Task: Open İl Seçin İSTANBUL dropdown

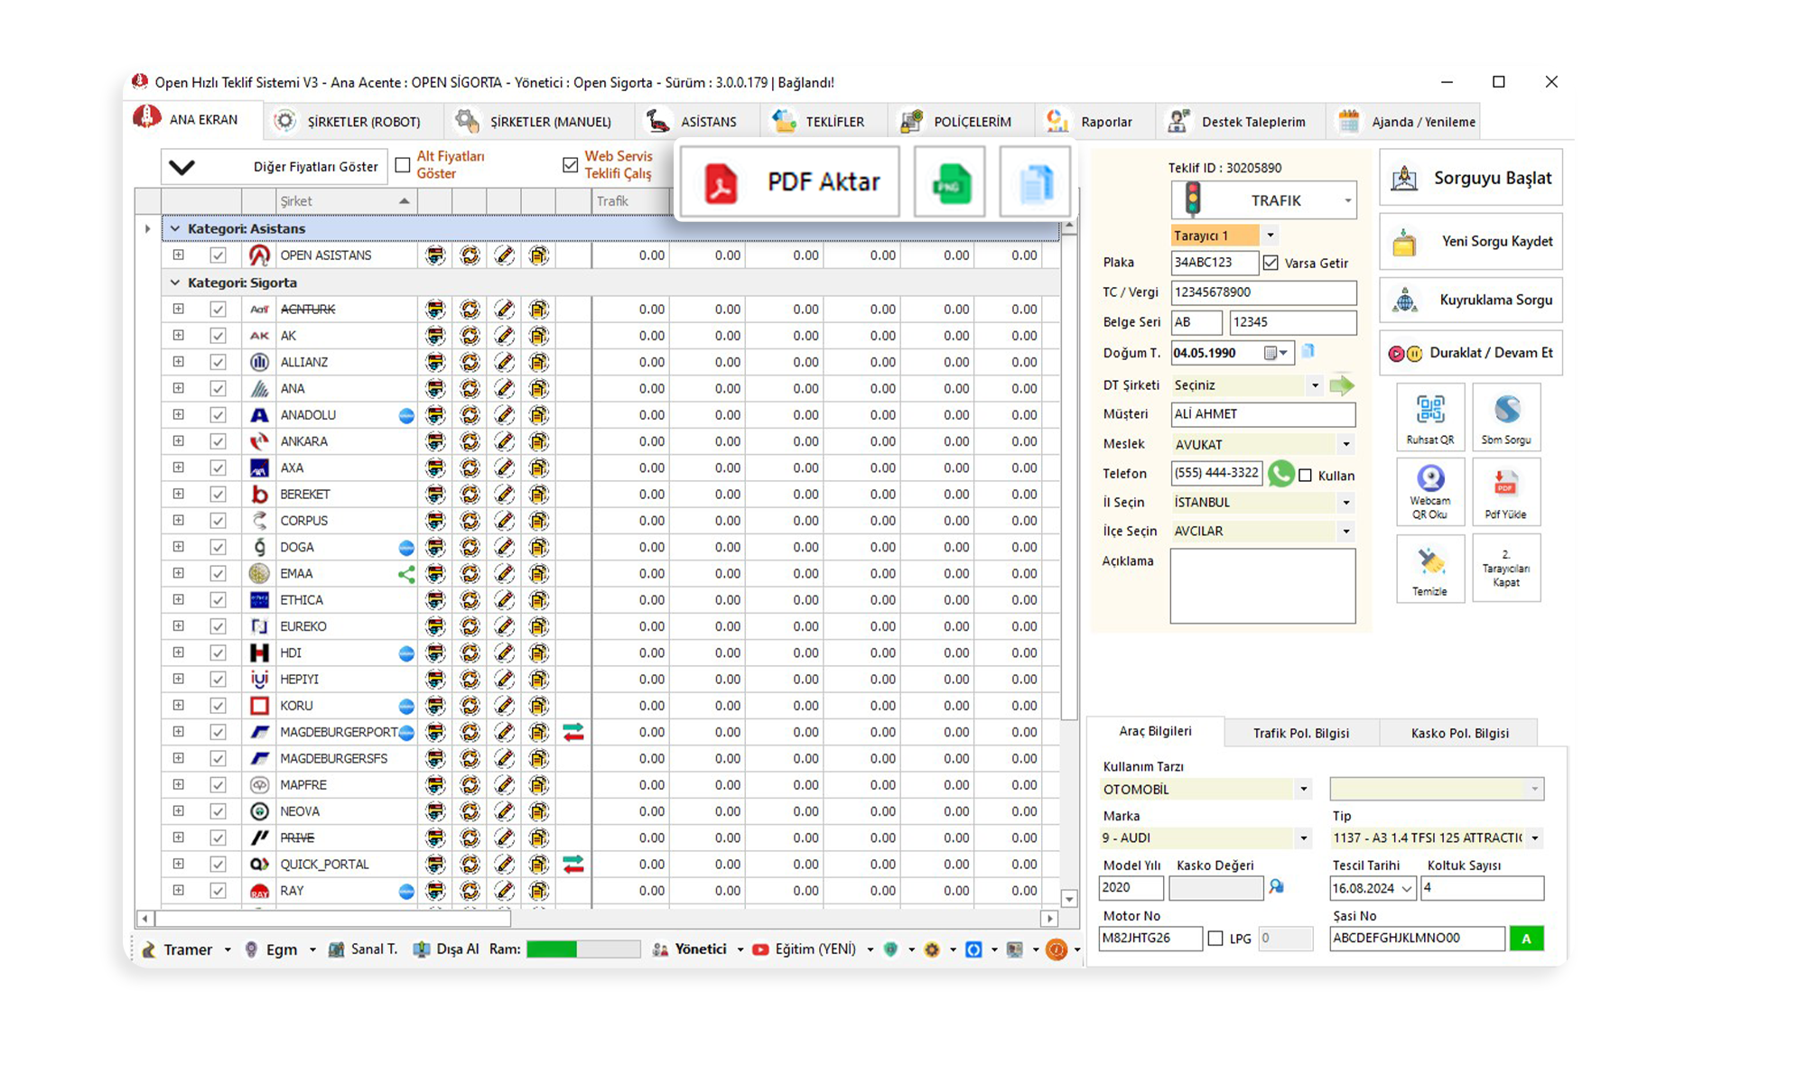Action: click(x=1345, y=503)
